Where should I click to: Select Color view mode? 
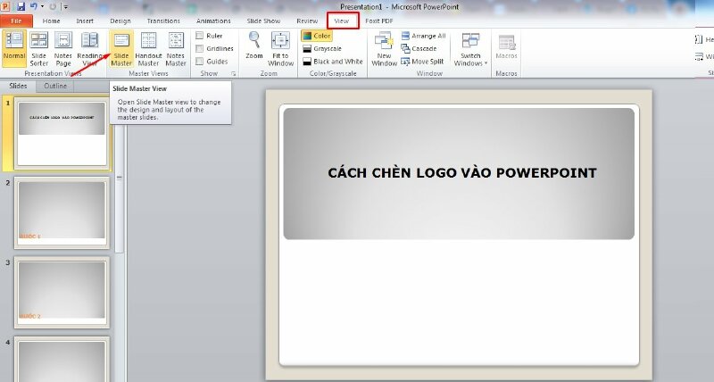pos(317,36)
